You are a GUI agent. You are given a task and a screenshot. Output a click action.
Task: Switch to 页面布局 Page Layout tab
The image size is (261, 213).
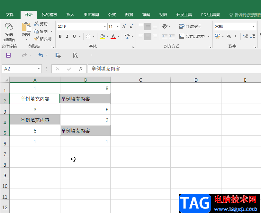coord(91,15)
